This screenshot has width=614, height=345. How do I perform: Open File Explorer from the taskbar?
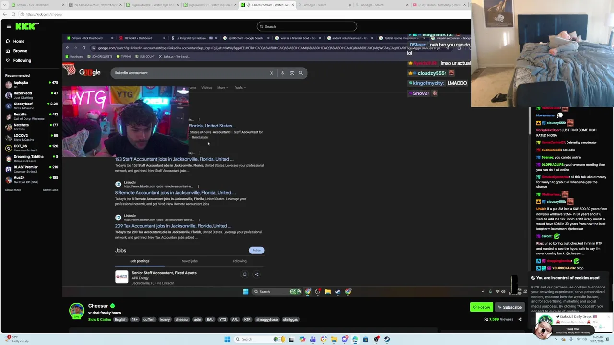point(334,339)
